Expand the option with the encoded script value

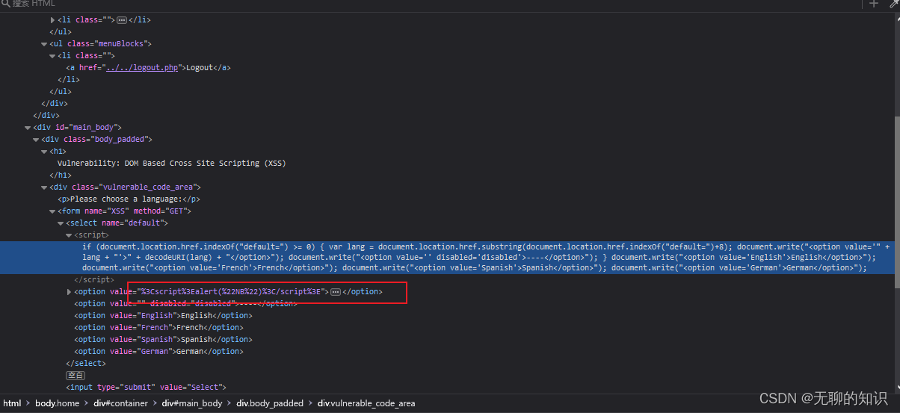point(69,292)
